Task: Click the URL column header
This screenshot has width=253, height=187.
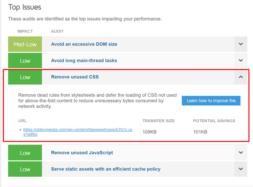Action: (x=23, y=121)
